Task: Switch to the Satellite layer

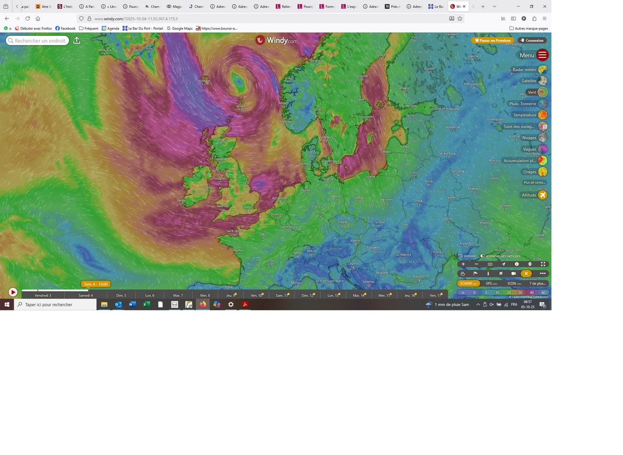Action: tap(542, 81)
